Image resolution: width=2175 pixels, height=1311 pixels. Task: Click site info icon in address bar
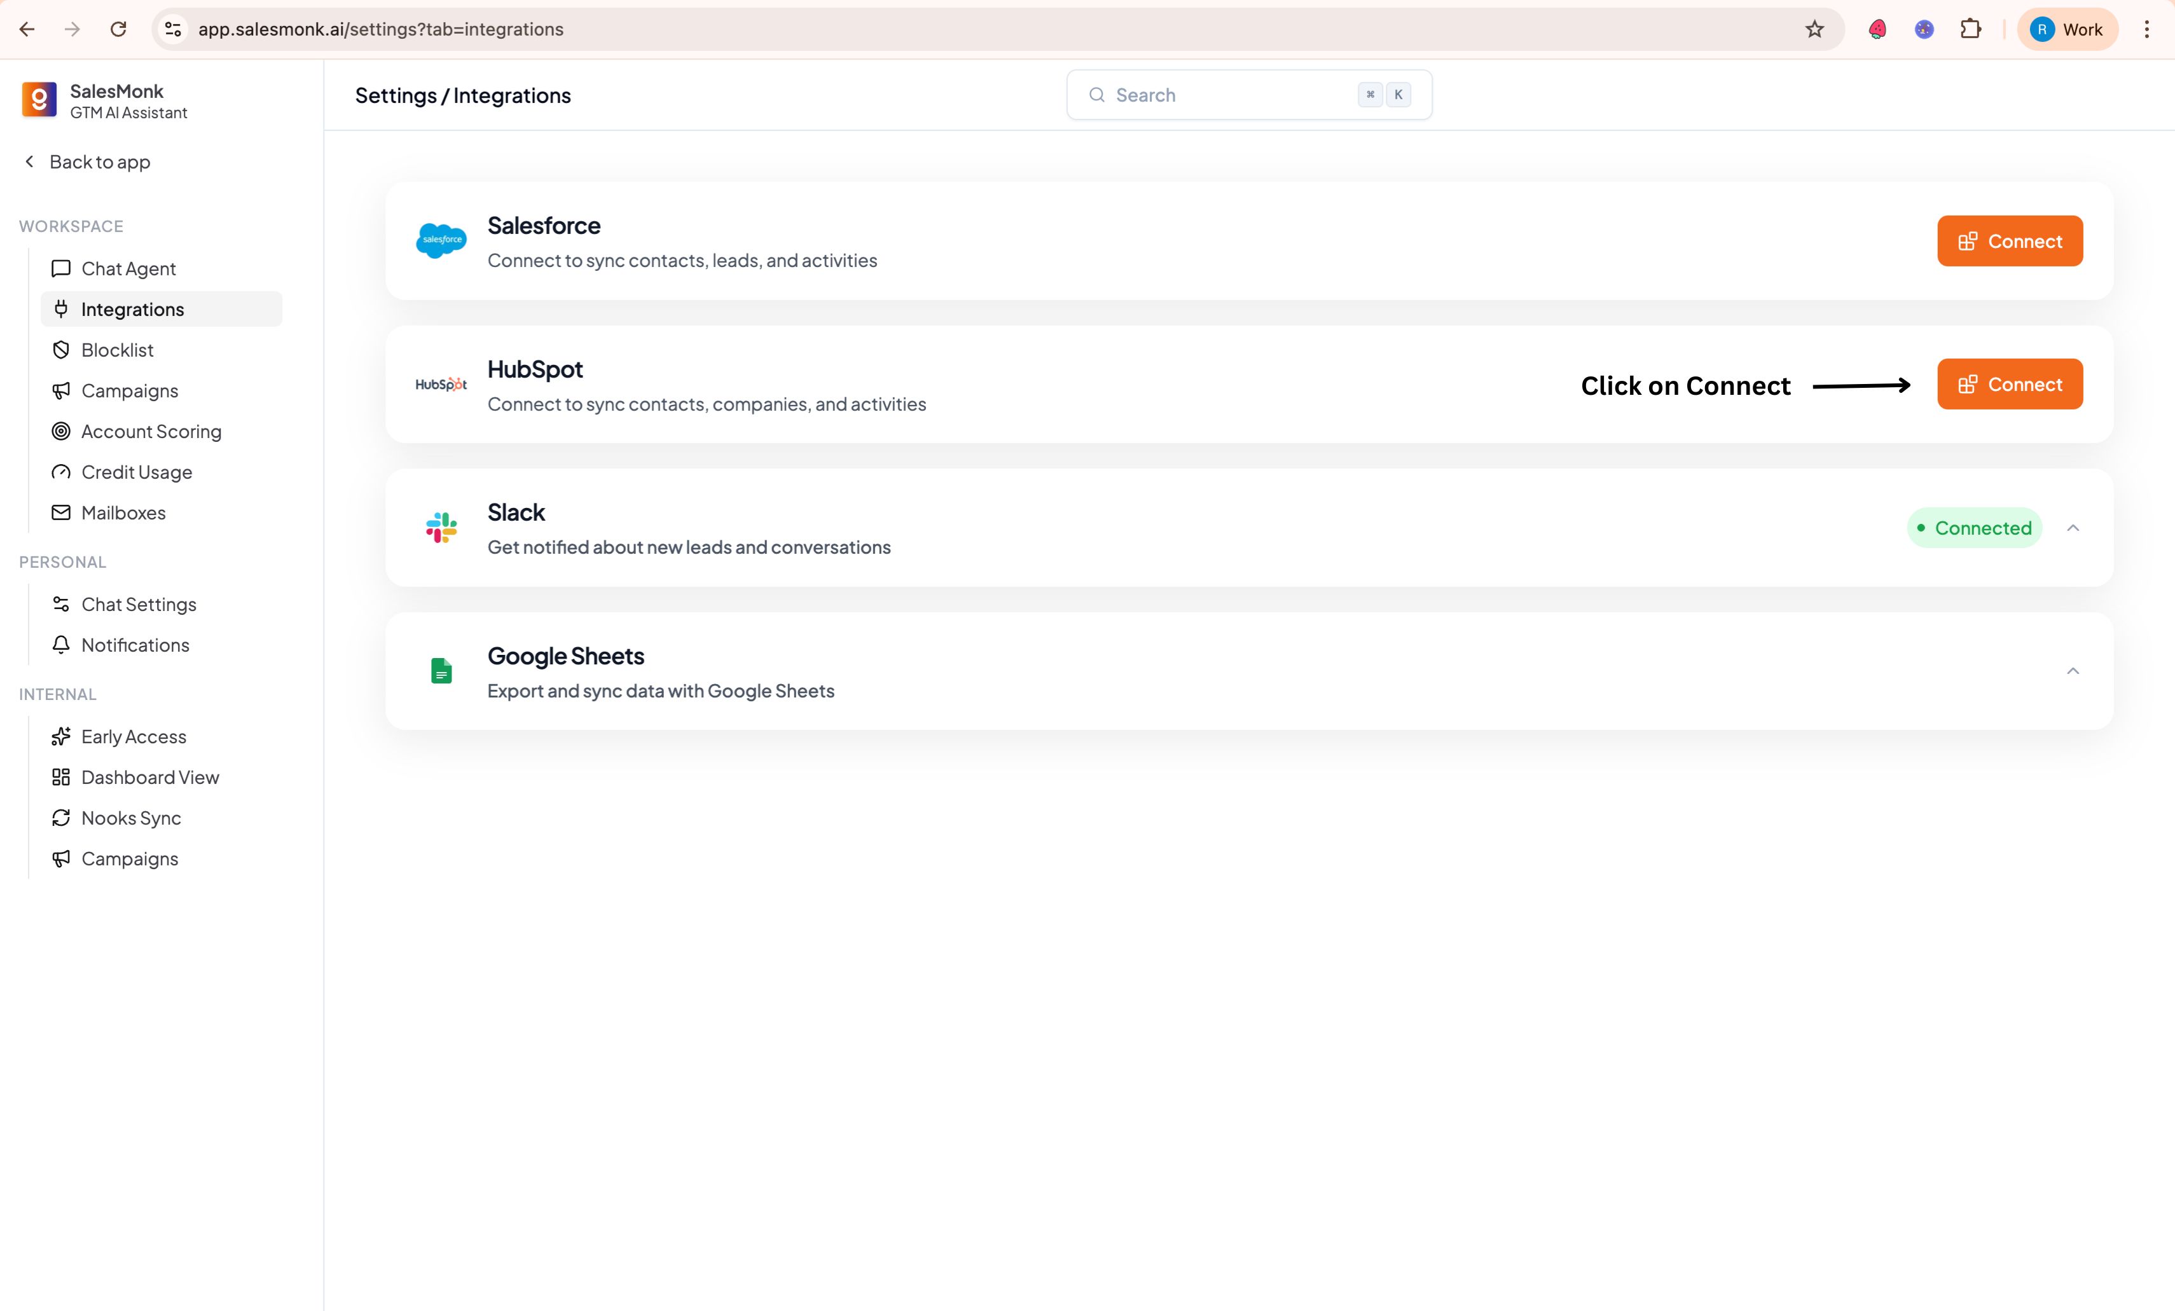(174, 29)
